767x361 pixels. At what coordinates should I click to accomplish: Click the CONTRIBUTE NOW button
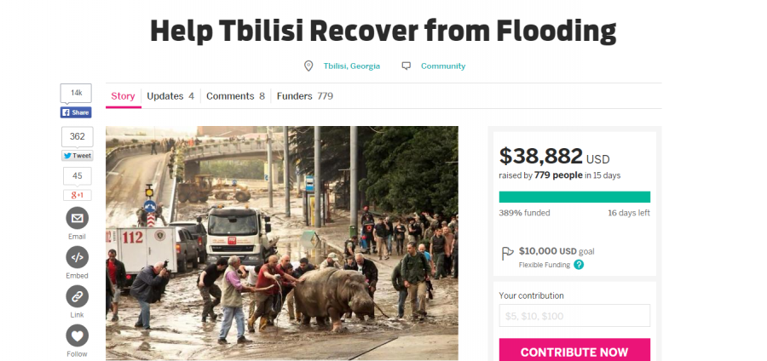[x=574, y=350]
